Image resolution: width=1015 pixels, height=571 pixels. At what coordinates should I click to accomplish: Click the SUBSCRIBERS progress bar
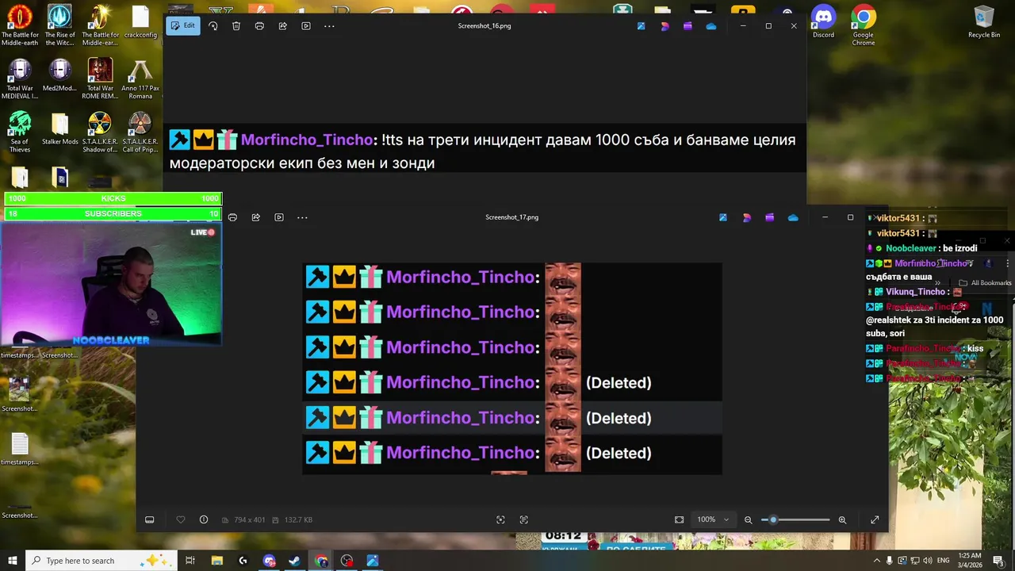[x=113, y=213]
